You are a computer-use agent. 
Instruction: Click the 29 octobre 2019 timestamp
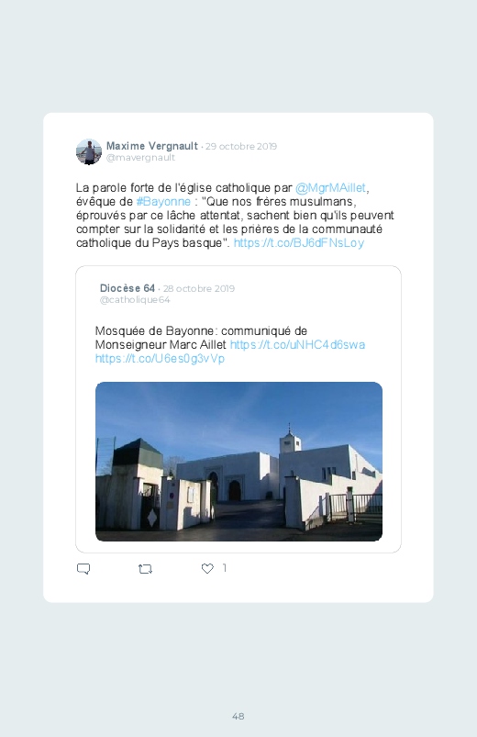pyautogui.click(x=241, y=146)
